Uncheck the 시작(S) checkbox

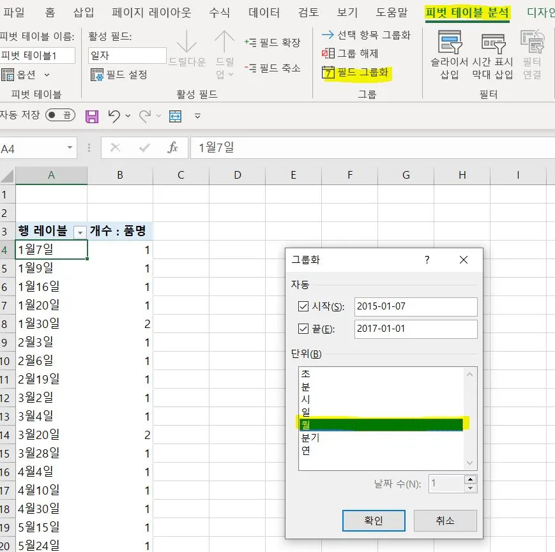coord(303,306)
